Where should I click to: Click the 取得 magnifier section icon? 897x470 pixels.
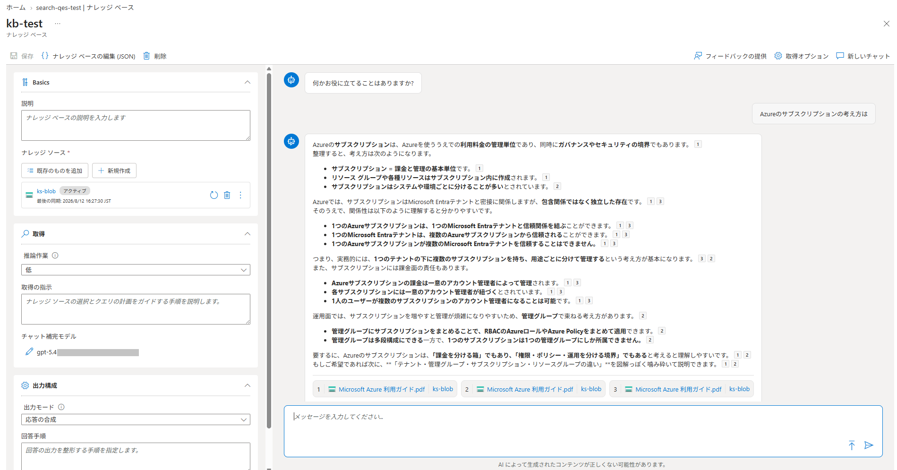tap(26, 234)
